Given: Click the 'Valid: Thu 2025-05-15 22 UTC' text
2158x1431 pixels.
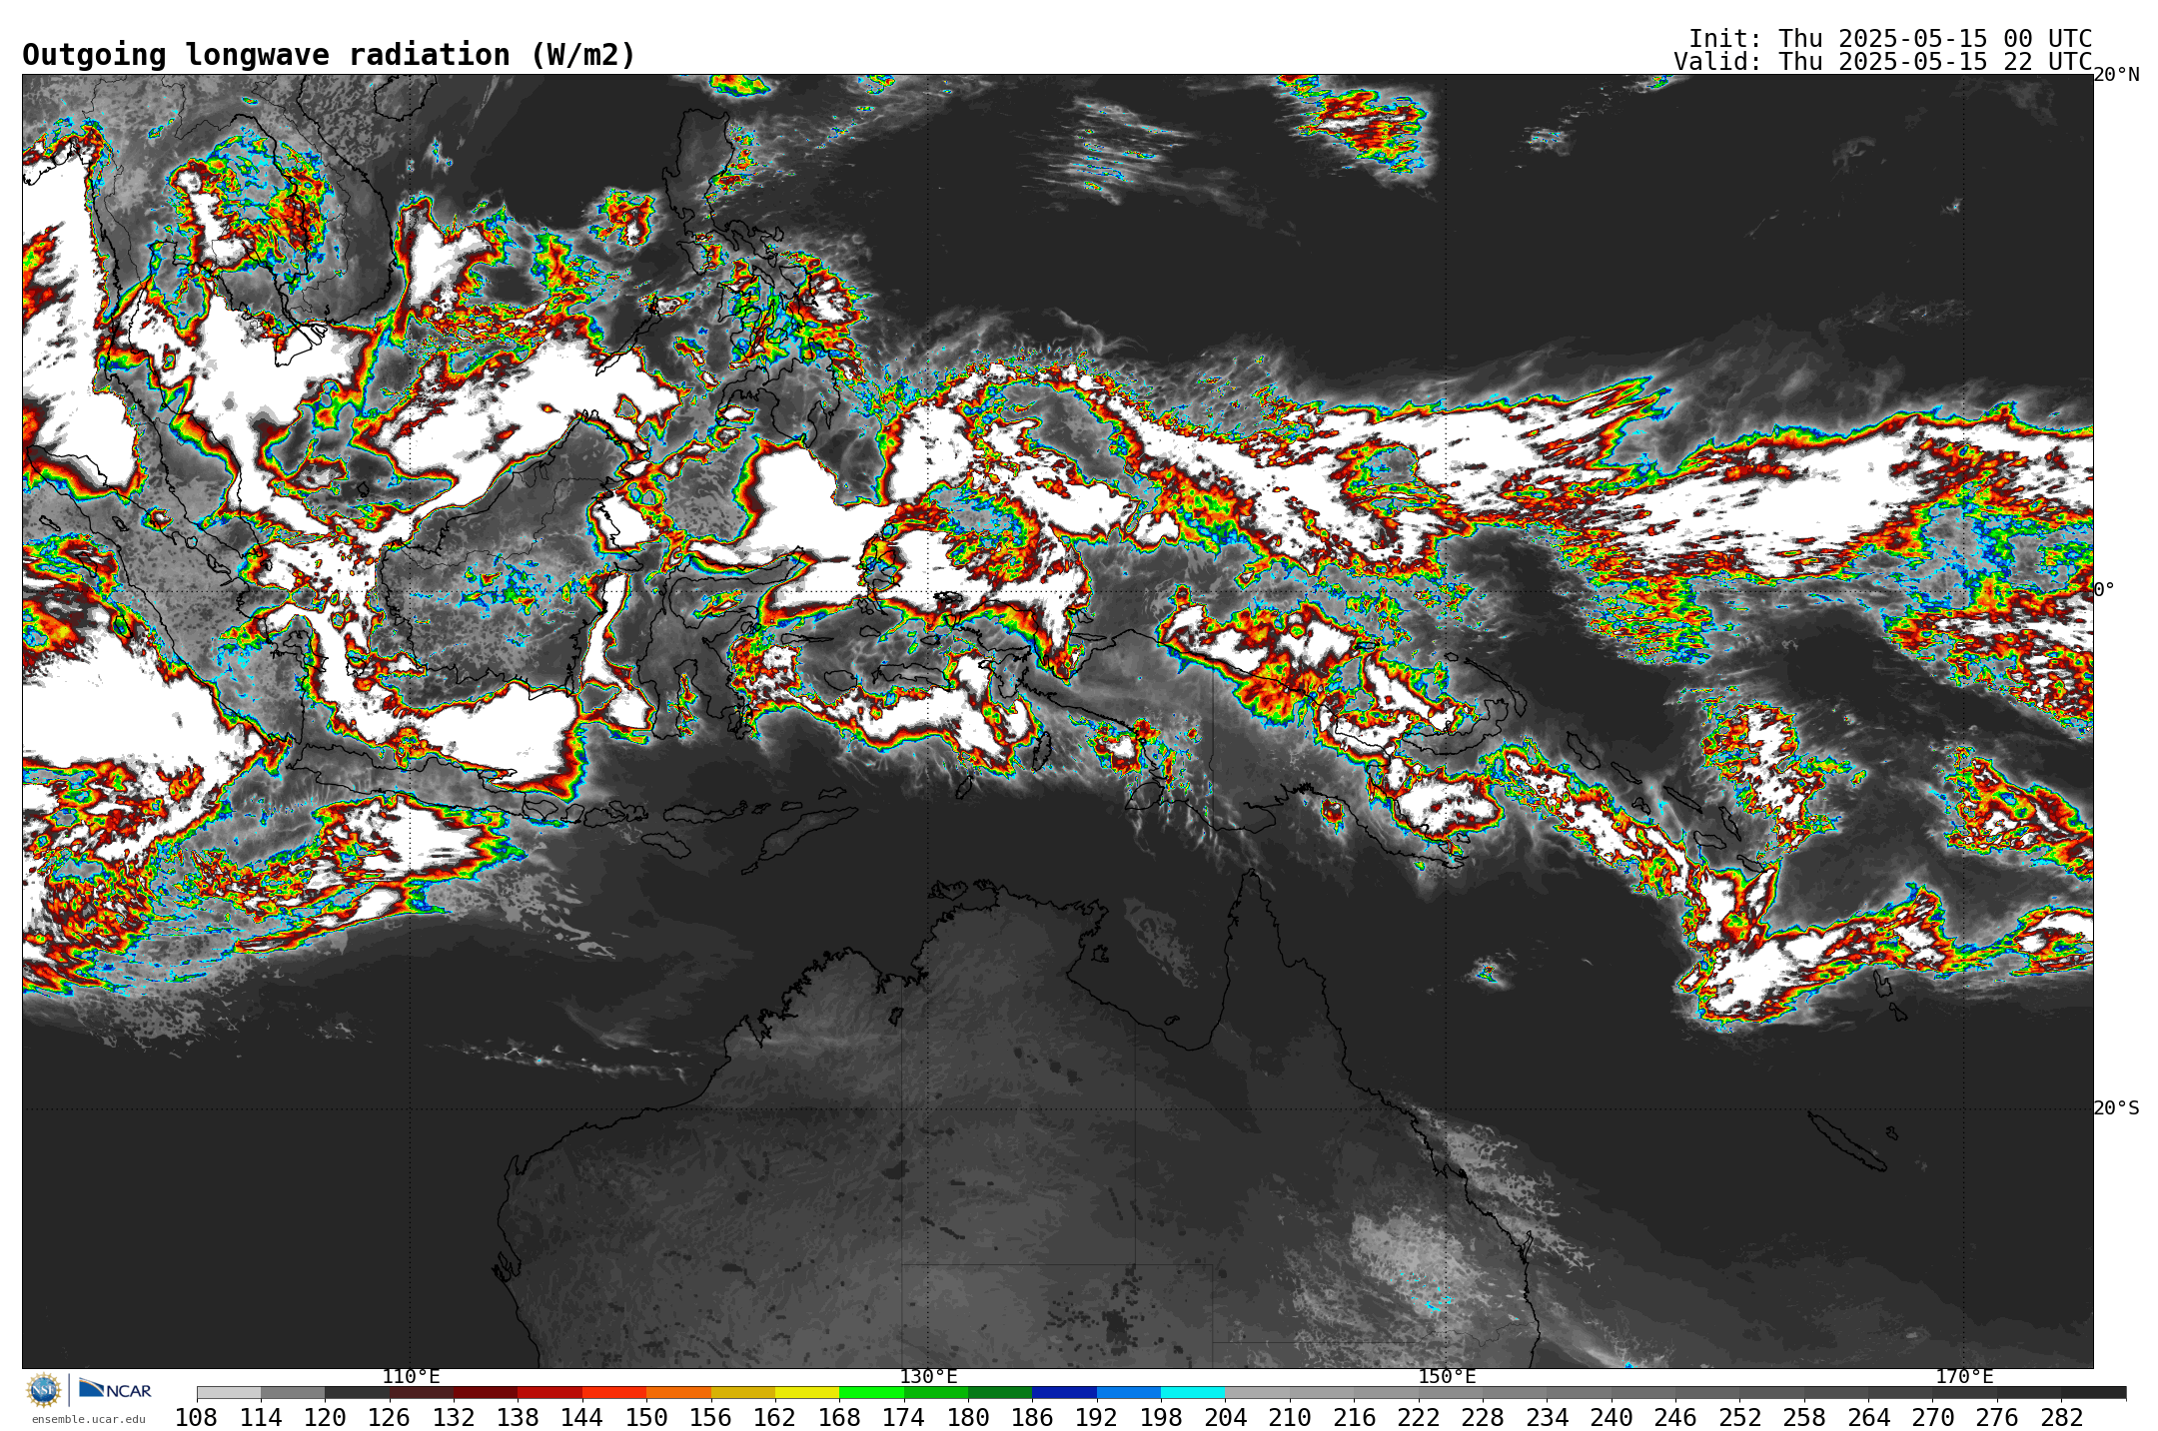Looking at the screenshot, I should 1882,61.
